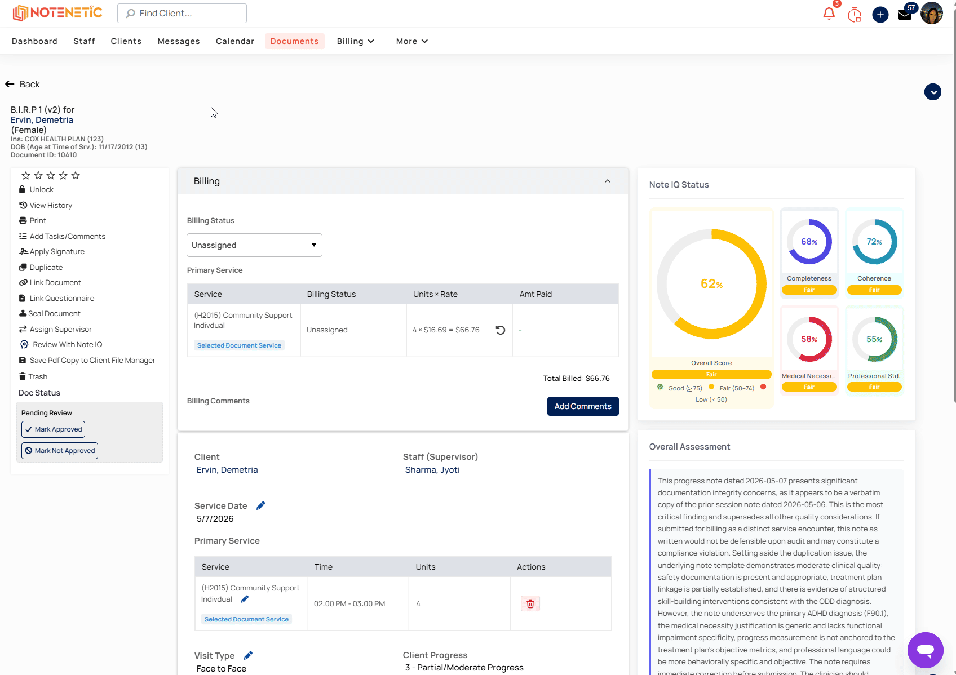The width and height of the screenshot is (956, 675).
Task: Click the Total Billed: $66.76 text
Action: pyautogui.click(x=576, y=379)
